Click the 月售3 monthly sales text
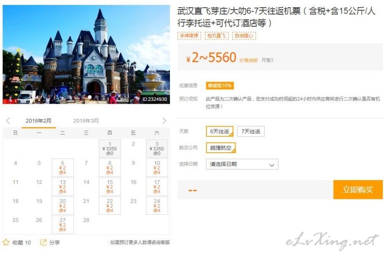 coord(267,60)
